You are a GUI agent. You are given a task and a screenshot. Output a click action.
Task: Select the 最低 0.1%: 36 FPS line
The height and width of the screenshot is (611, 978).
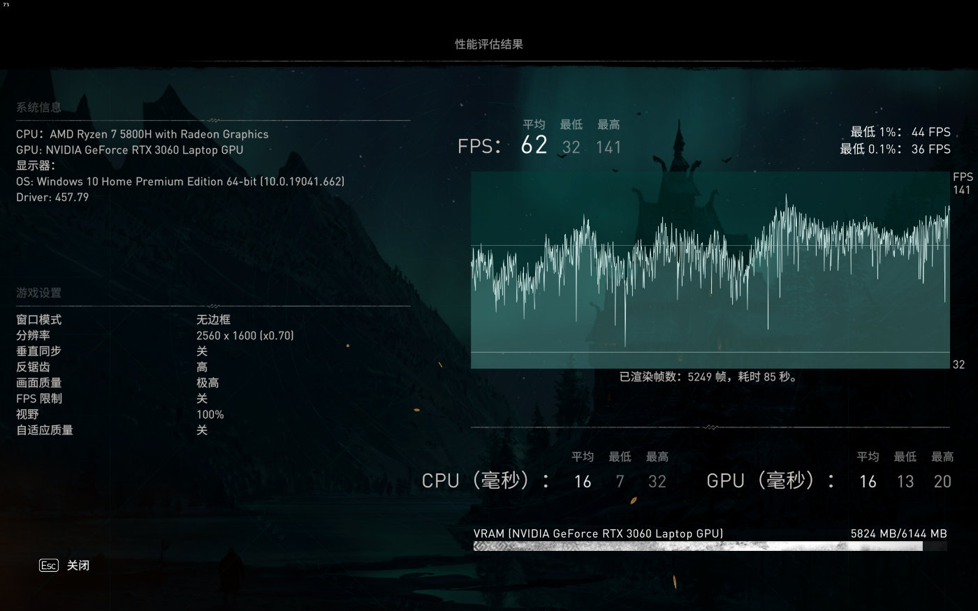coord(896,149)
